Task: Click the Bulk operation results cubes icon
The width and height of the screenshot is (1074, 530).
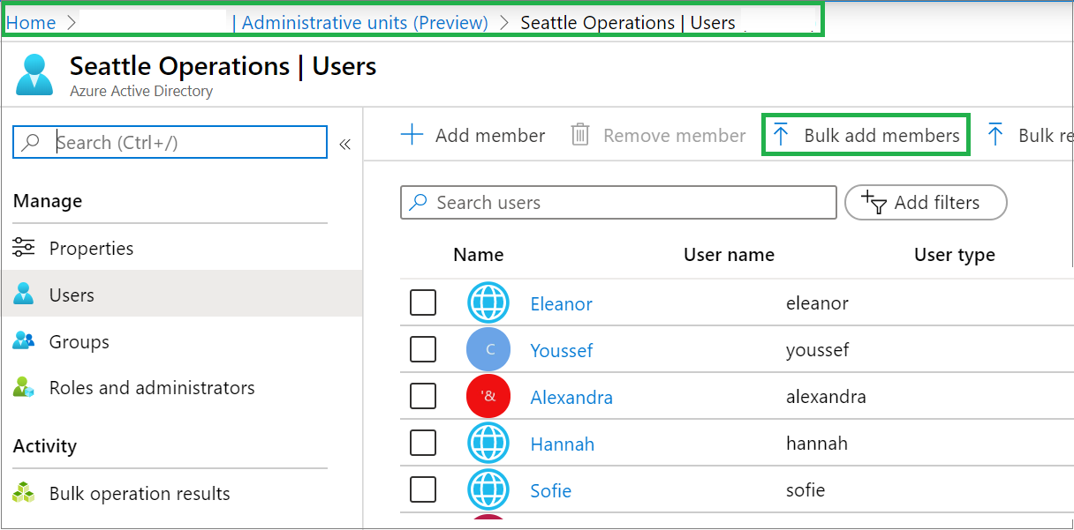Action: (x=24, y=493)
